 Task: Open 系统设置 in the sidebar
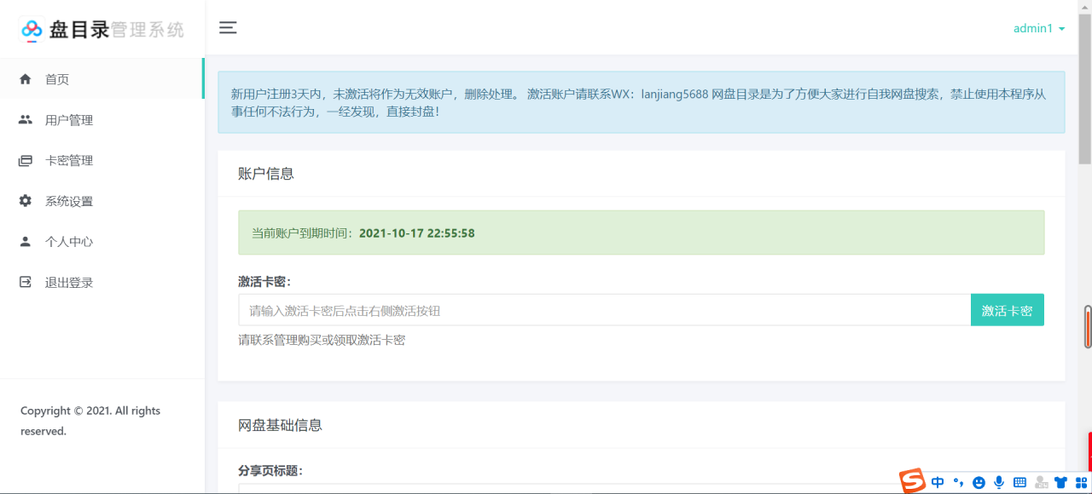coord(69,201)
